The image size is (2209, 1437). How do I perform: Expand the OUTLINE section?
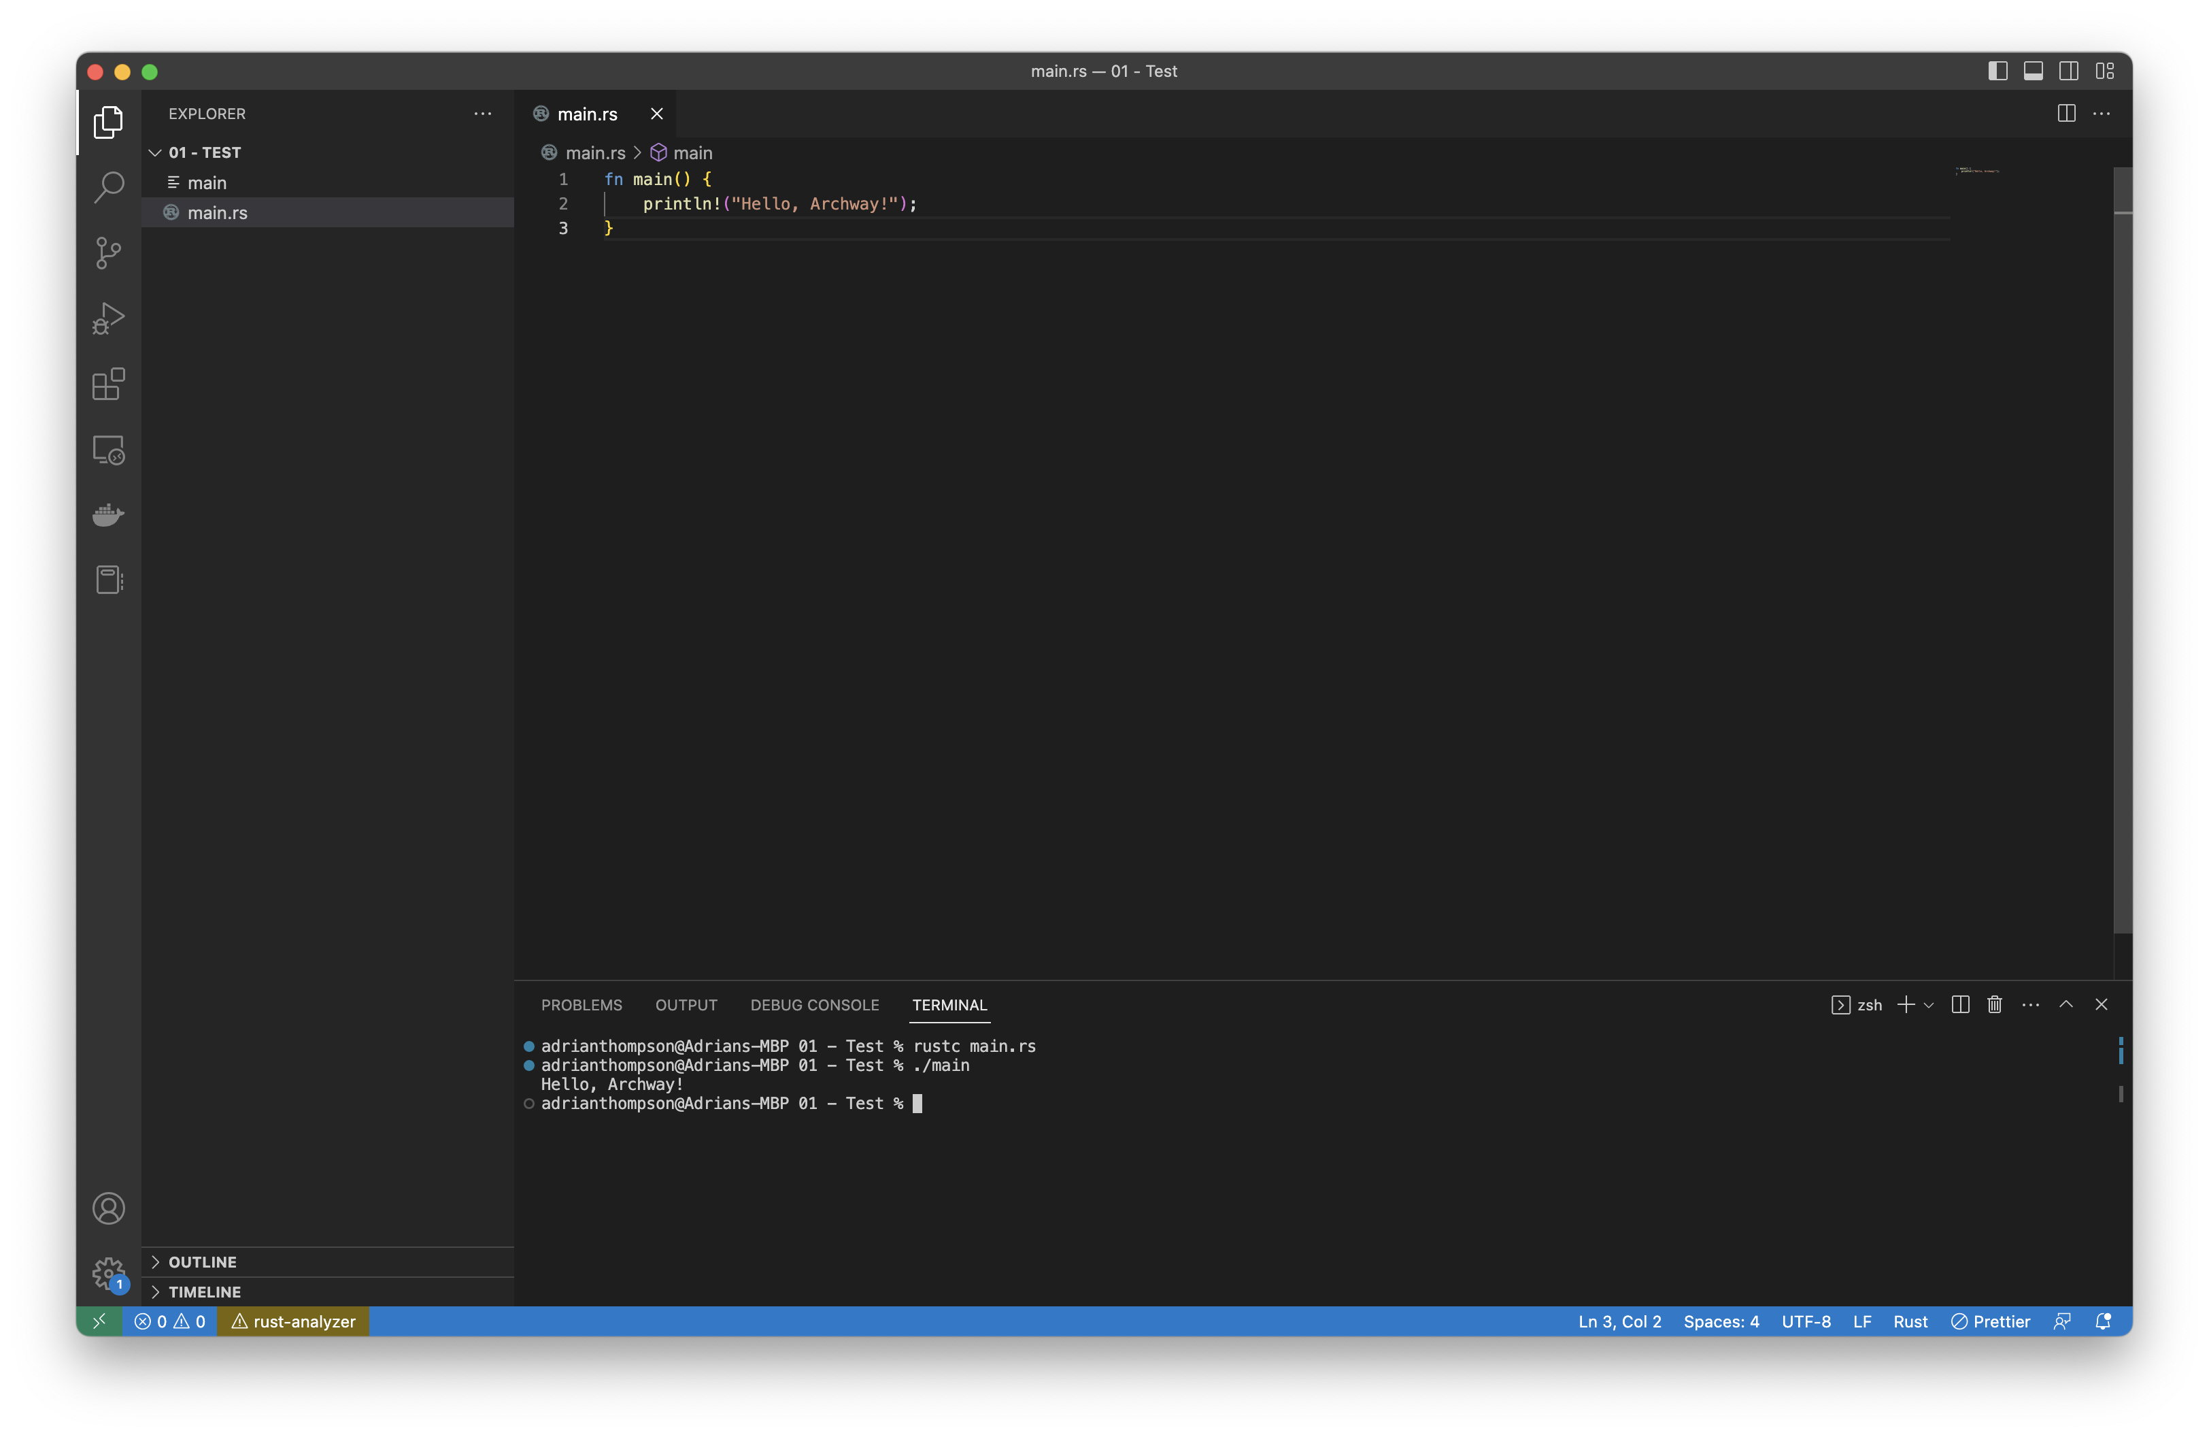pos(203,1261)
